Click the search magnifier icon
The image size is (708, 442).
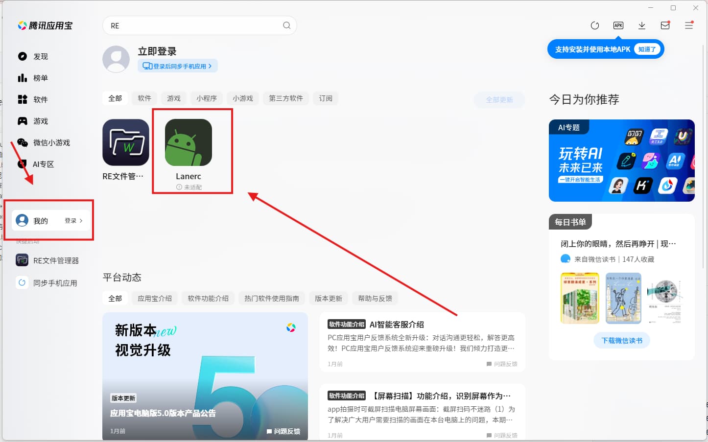(286, 25)
